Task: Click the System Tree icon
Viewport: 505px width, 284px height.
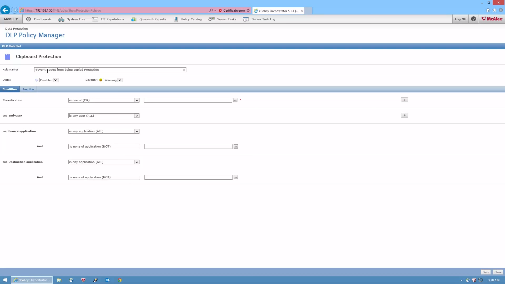Action: pyautogui.click(x=61, y=19)
